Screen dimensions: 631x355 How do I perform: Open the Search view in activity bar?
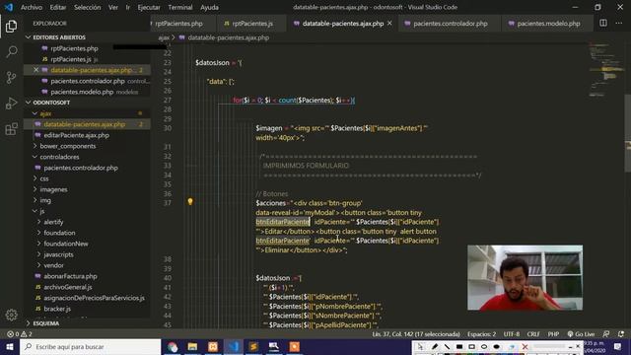[11, 51]
